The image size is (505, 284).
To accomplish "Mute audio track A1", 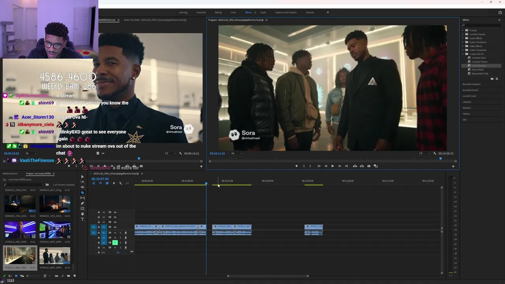I will [x=115, y=233].
